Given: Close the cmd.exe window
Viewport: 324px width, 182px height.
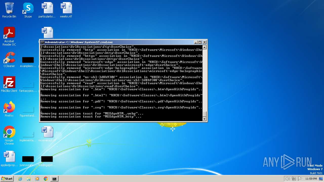Looking at the screenshot, I should [x=205, y=42].
